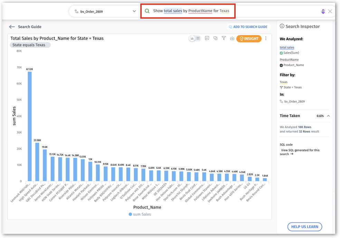Click into the search query input field

tap(270, 11)
